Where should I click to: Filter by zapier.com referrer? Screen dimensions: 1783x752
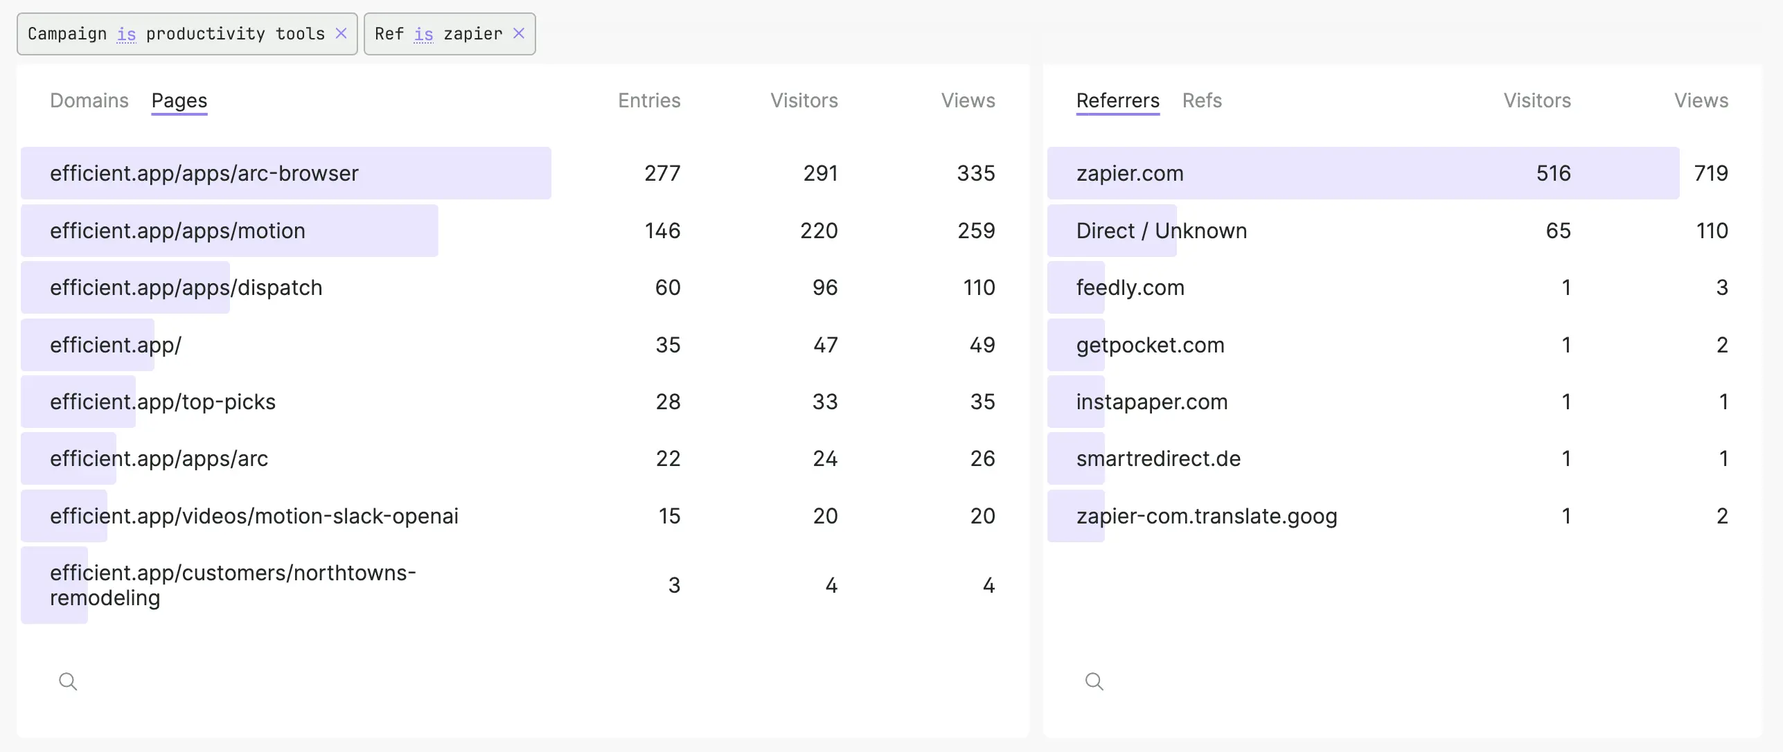(1130, 173)
